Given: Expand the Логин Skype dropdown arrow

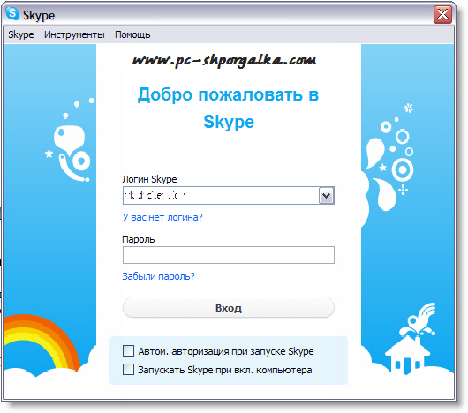Looking at the screenshot, I should [326, 196].
